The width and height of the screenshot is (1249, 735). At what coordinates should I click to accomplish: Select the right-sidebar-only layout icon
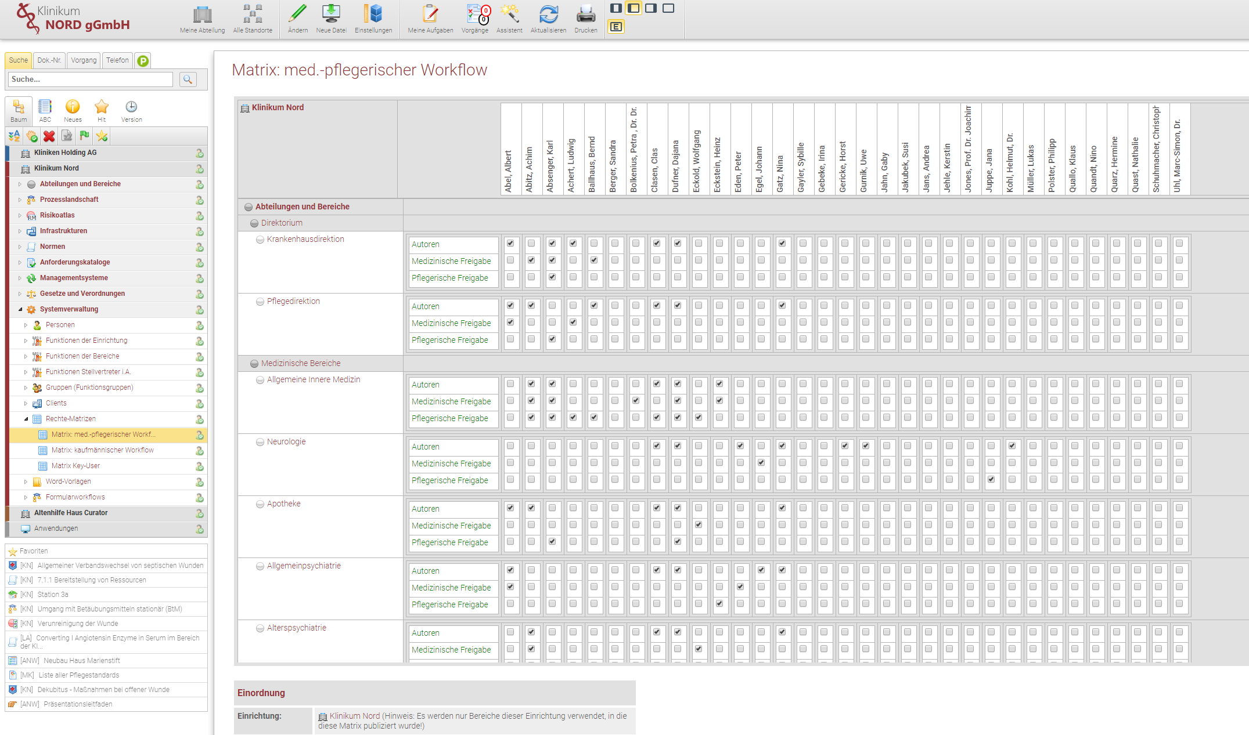point(651,8)
